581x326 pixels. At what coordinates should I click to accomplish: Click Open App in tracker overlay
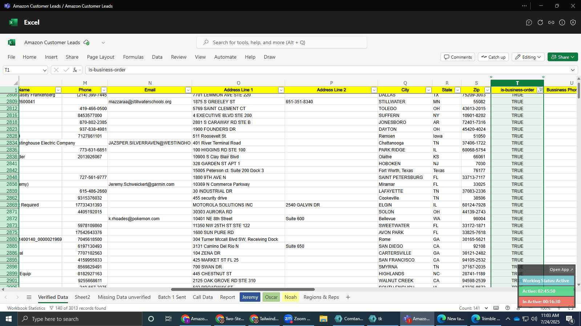point(561,269)
